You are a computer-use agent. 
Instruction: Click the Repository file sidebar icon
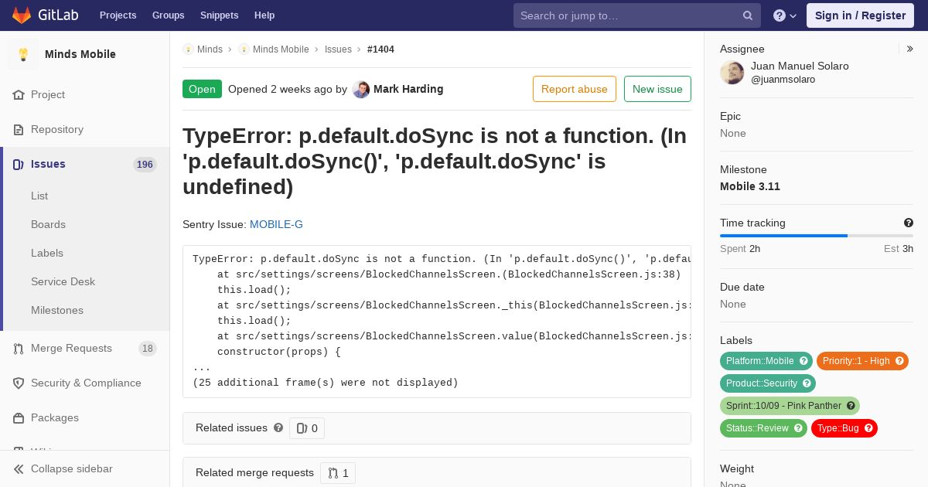click(19, 130)
